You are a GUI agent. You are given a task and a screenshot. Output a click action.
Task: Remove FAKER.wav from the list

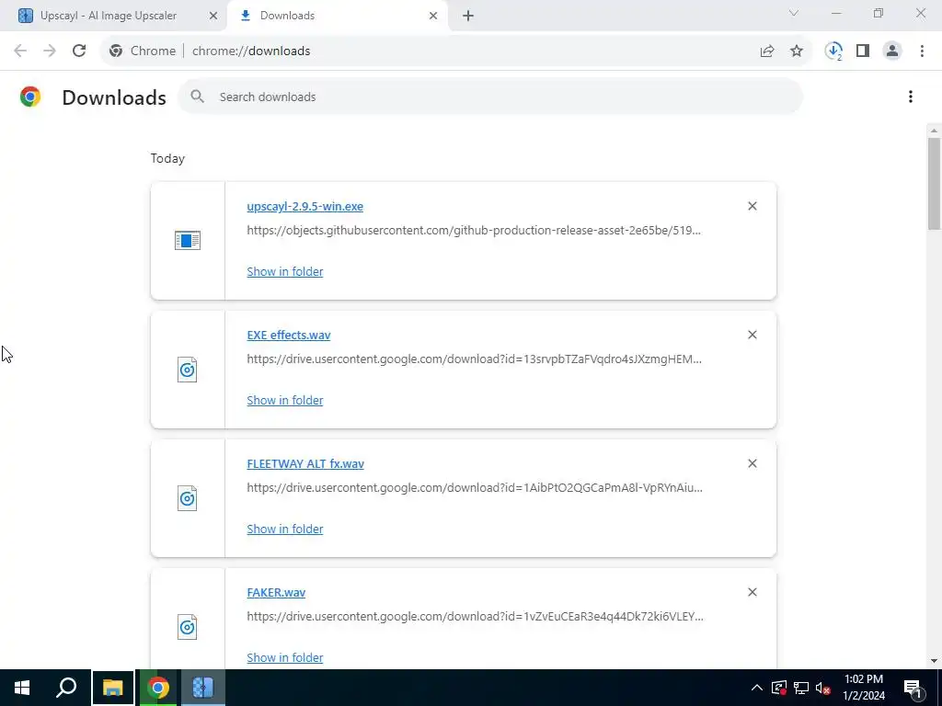(x=752, y=592)
